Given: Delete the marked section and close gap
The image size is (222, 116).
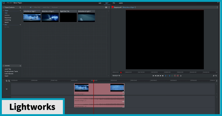Looking at the screenshot, I should [178, 76].
